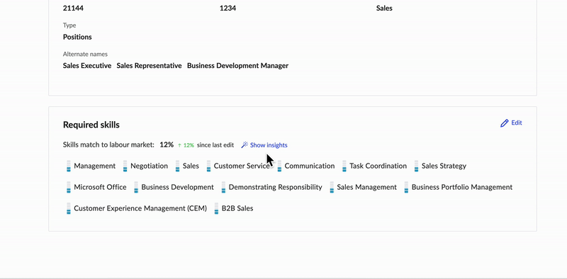Screen dimensions: 567x279
Task: Click the 21144 value
Action: (x=73, y=8)
